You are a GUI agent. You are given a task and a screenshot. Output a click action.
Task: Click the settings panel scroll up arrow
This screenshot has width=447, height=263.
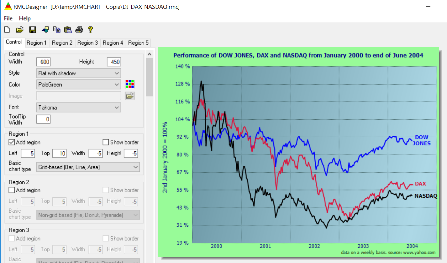coord(150,54)
